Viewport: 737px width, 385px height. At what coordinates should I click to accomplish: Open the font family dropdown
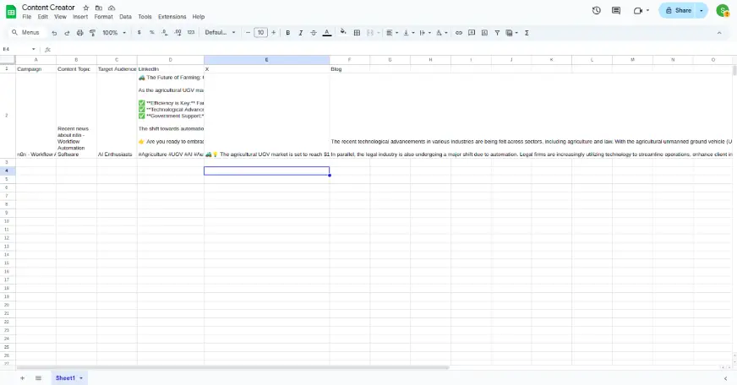tap(220, 33)
